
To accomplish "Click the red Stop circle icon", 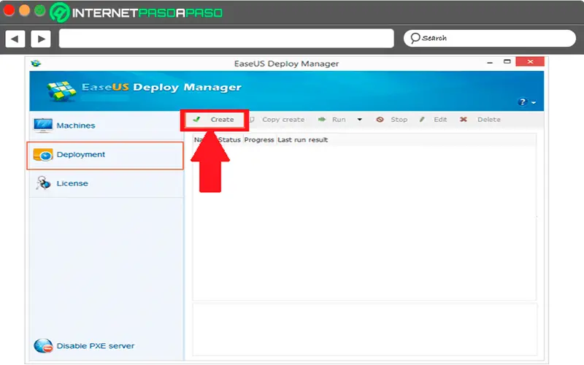I will pos(380,120).
